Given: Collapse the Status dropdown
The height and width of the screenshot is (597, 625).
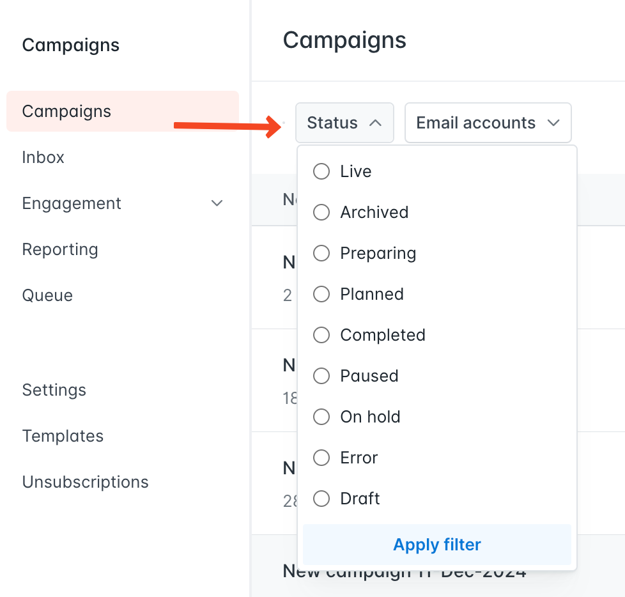Looking at the screenshot, I should click(x=344, y=123).
